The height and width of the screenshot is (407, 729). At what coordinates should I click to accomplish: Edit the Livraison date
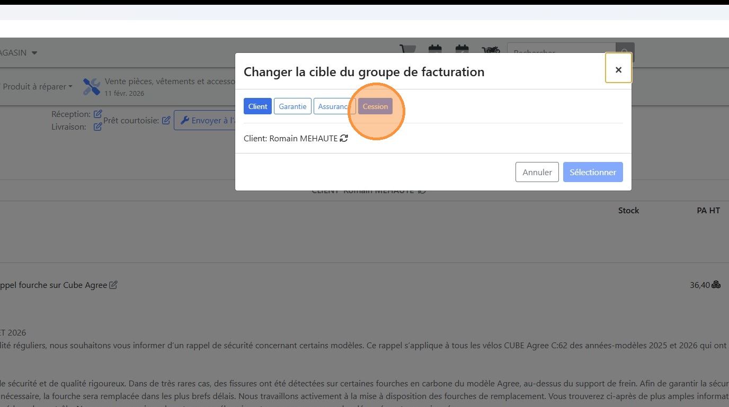click(x=98, y=126)
